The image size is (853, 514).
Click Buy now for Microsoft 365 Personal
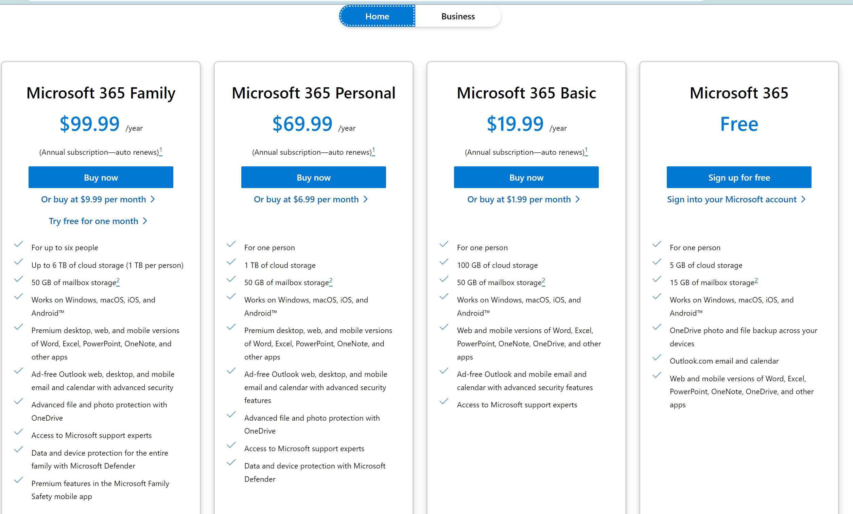(x=313, y=178)
